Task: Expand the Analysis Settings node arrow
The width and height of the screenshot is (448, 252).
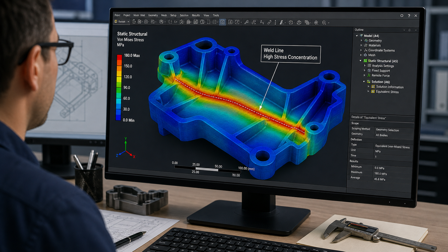Action: pos(365,66)
